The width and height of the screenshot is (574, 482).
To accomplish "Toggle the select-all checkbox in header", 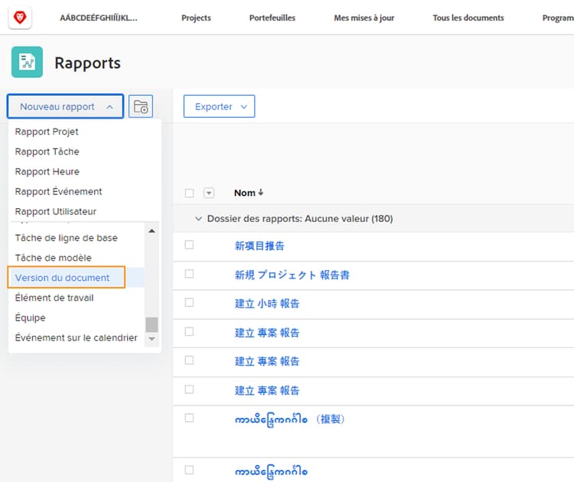I will [189, 193].
